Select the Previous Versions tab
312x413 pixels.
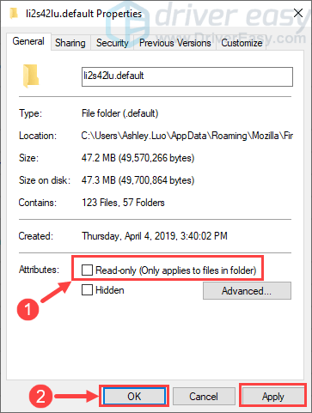click(x=174, y=43)
